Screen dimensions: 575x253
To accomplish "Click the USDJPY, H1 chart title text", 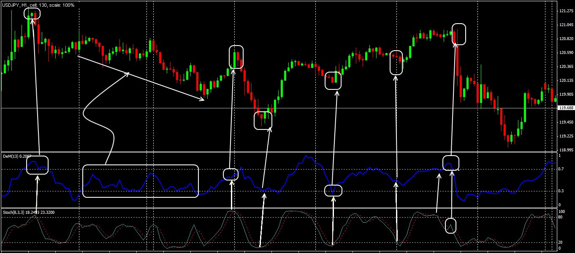I will pos(38,5).
